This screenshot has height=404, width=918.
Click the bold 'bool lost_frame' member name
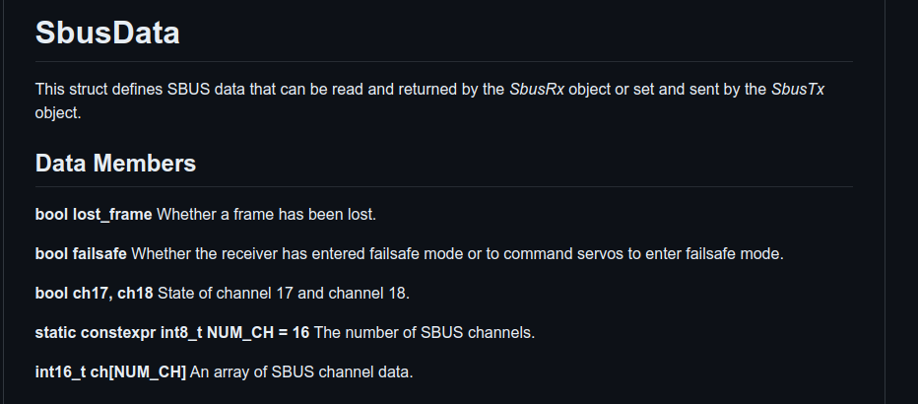(94, 214)
